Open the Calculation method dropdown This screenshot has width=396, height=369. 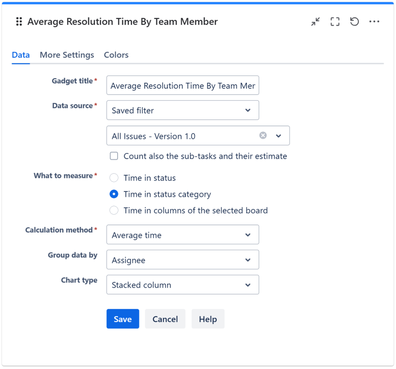tap(183, 234)
